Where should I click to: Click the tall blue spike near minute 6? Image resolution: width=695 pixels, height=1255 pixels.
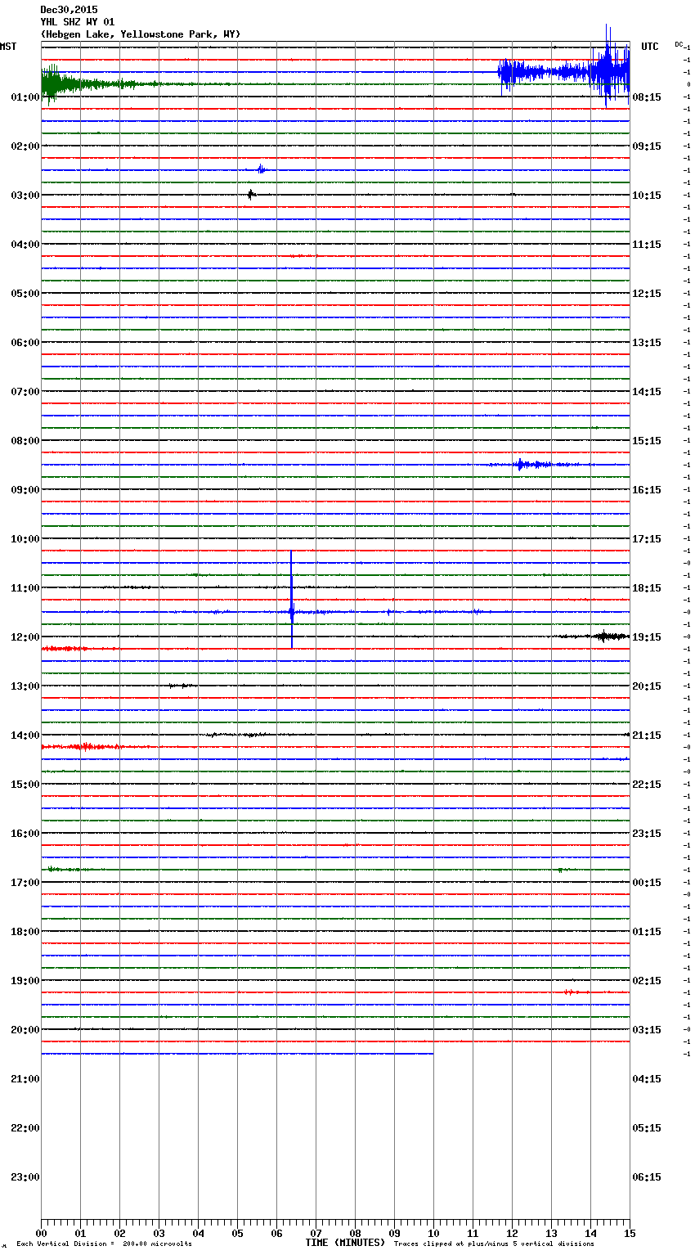[292, 600]
